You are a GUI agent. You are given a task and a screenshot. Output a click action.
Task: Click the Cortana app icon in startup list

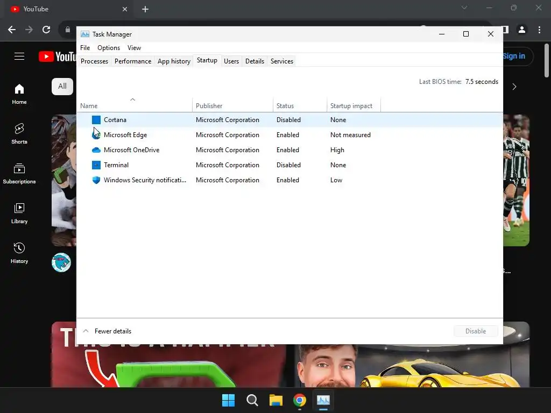96,120
